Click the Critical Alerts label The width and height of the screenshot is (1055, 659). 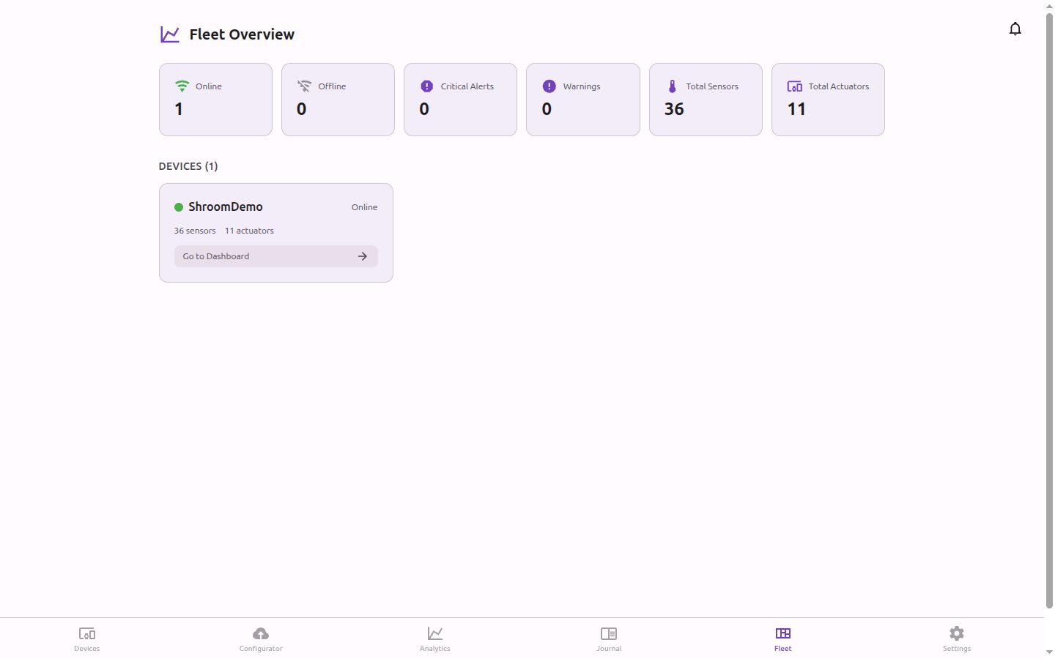tap(467, 86)
